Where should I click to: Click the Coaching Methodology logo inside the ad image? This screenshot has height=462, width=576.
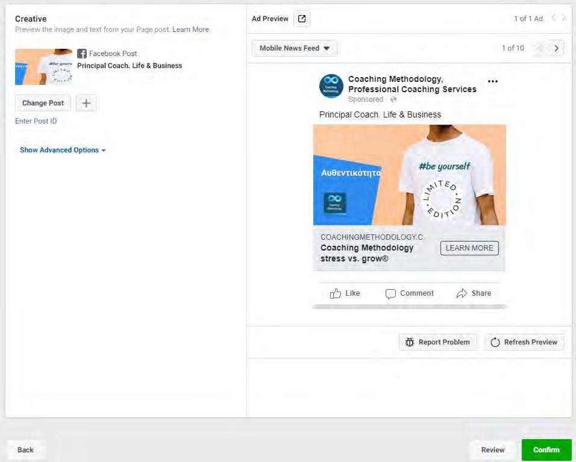click(x=334, y=203)
